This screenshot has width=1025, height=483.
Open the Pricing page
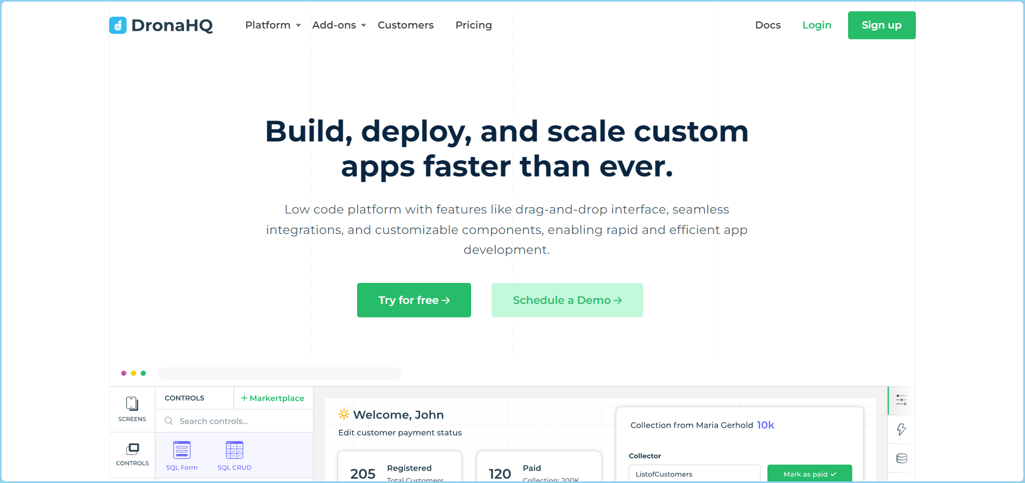pyautogui.click(x=473, y=25)
